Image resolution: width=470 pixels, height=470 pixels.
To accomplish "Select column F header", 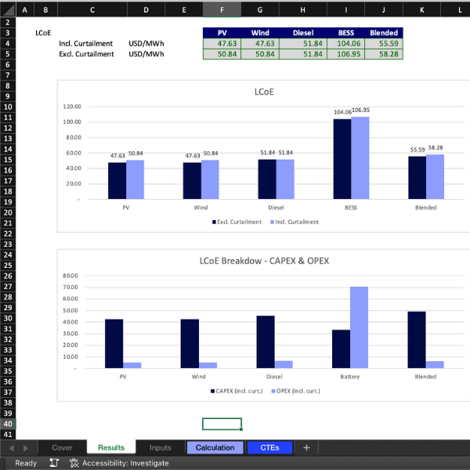I will 222,10.
